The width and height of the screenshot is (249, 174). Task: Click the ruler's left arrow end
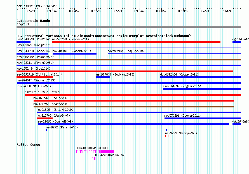click(17, 9)
